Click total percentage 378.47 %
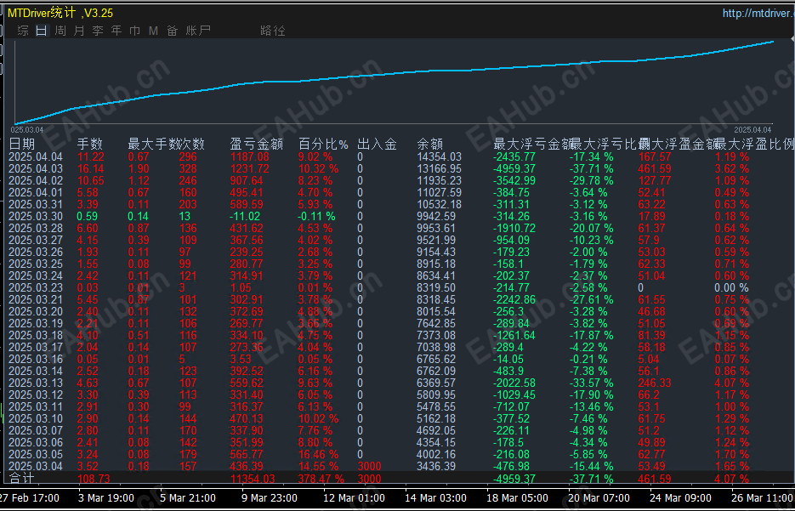Screen dimensions: 795x511 click(x=321, y=479)
